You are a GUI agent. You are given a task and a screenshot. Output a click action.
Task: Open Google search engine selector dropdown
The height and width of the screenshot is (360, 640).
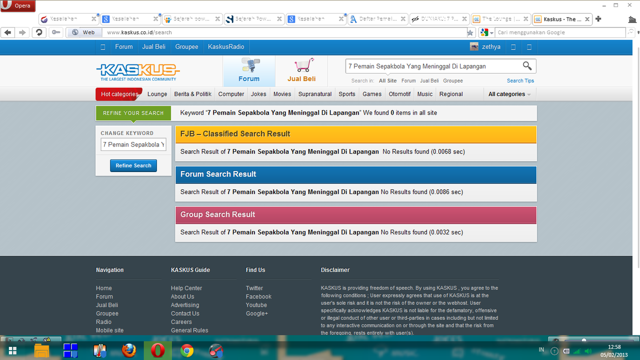click(x=486, y=32)
